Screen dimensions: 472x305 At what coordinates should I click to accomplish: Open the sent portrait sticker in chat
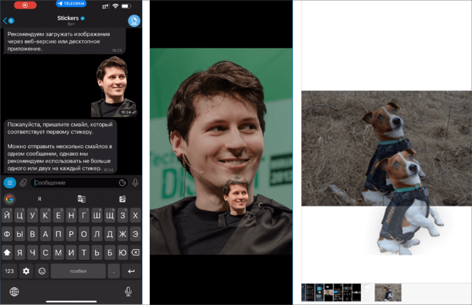coord(114,87)
